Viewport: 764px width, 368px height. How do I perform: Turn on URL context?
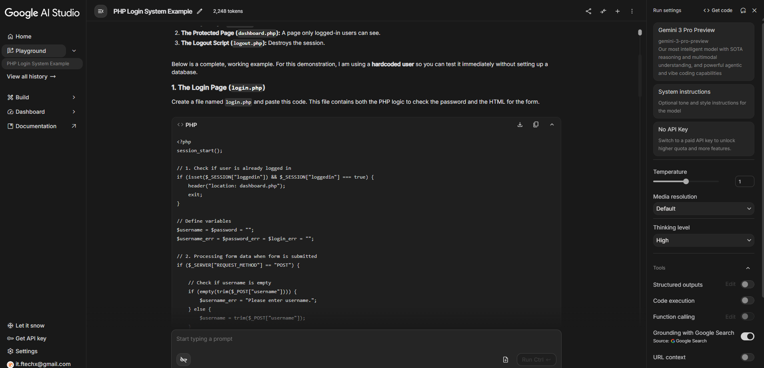746,357
